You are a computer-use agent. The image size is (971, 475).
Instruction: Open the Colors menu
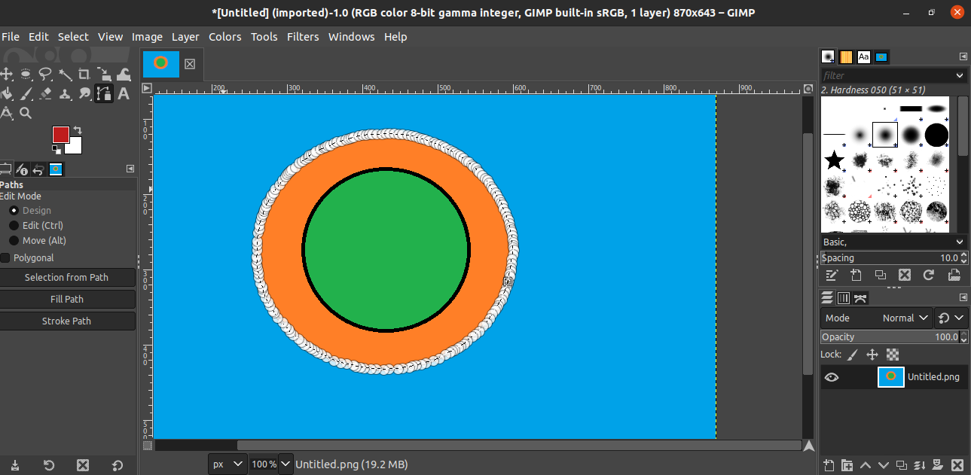pyautogui.click(x=225, y=37)
